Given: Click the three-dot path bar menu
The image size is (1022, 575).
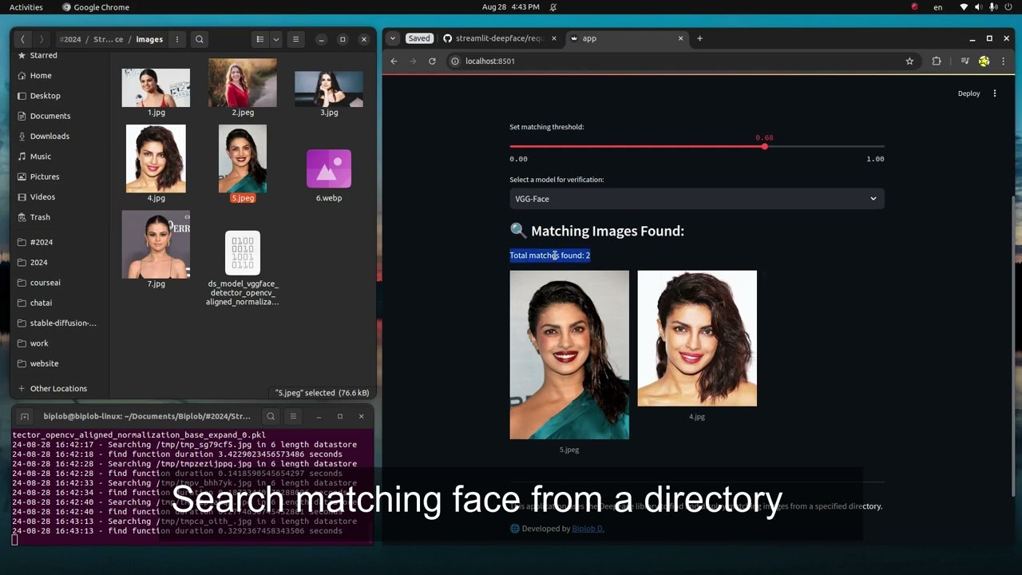Looking at the screenshot, I should [x=176, y=38].
